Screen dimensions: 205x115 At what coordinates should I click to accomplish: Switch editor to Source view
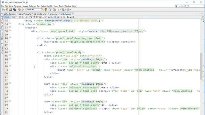[7, 17]
